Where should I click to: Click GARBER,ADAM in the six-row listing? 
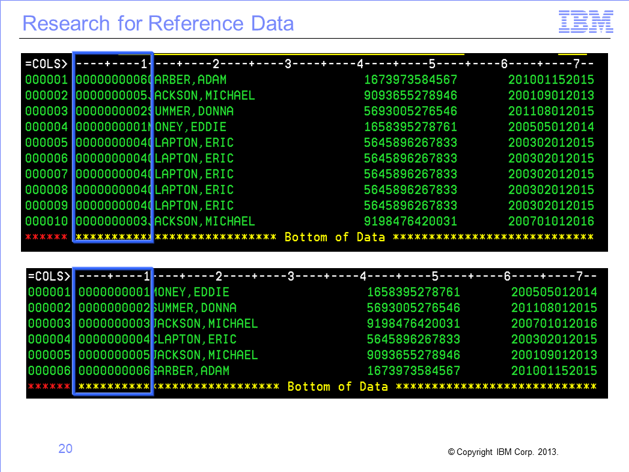click(x=190, y=370)
